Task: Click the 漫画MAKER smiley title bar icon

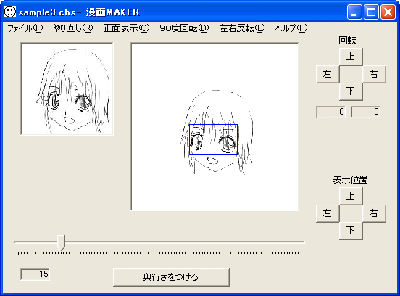Action: pos(10,12)
